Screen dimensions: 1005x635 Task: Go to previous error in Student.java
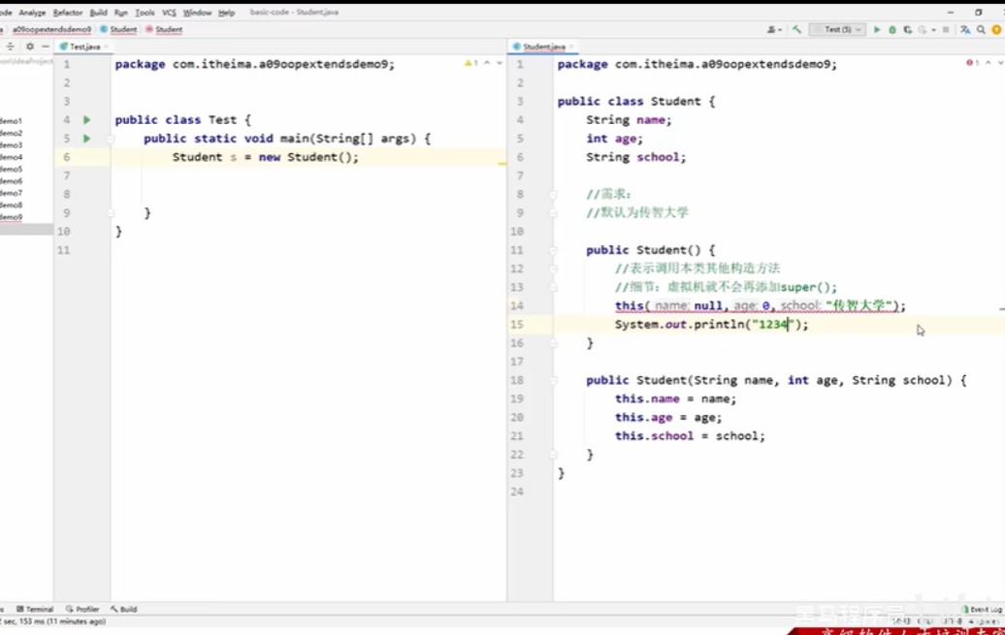tap(989, 63)
